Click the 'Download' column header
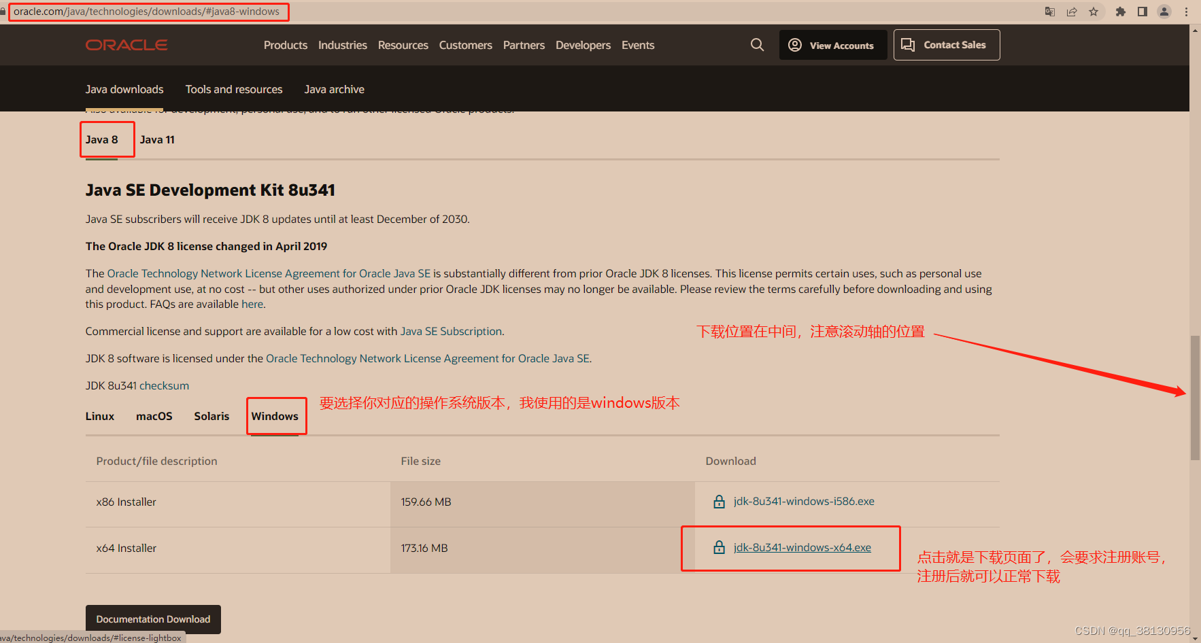Image resolution: width=1201 pixels, height=643 pixels. click(x=731, y=461)
